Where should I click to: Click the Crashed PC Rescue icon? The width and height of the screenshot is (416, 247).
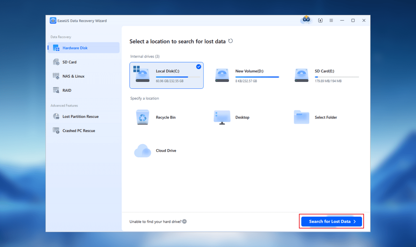[x=56, y=131]
